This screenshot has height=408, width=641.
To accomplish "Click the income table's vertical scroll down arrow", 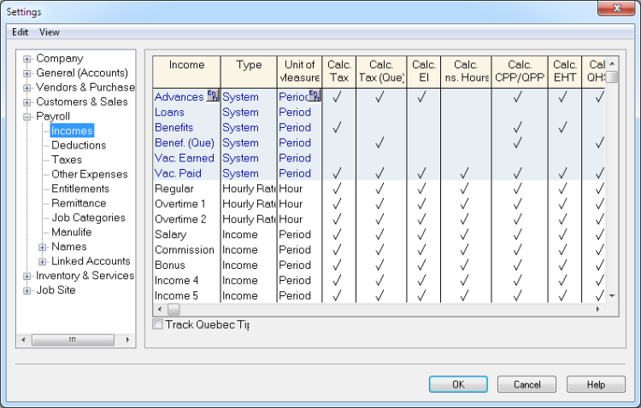I will click(x=611, y=295).
